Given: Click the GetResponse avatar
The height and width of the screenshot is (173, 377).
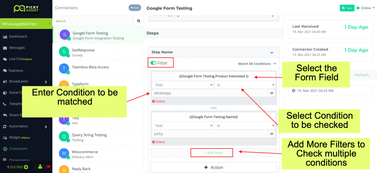Looking at the screenshot, I should click(x=64, y=51).
